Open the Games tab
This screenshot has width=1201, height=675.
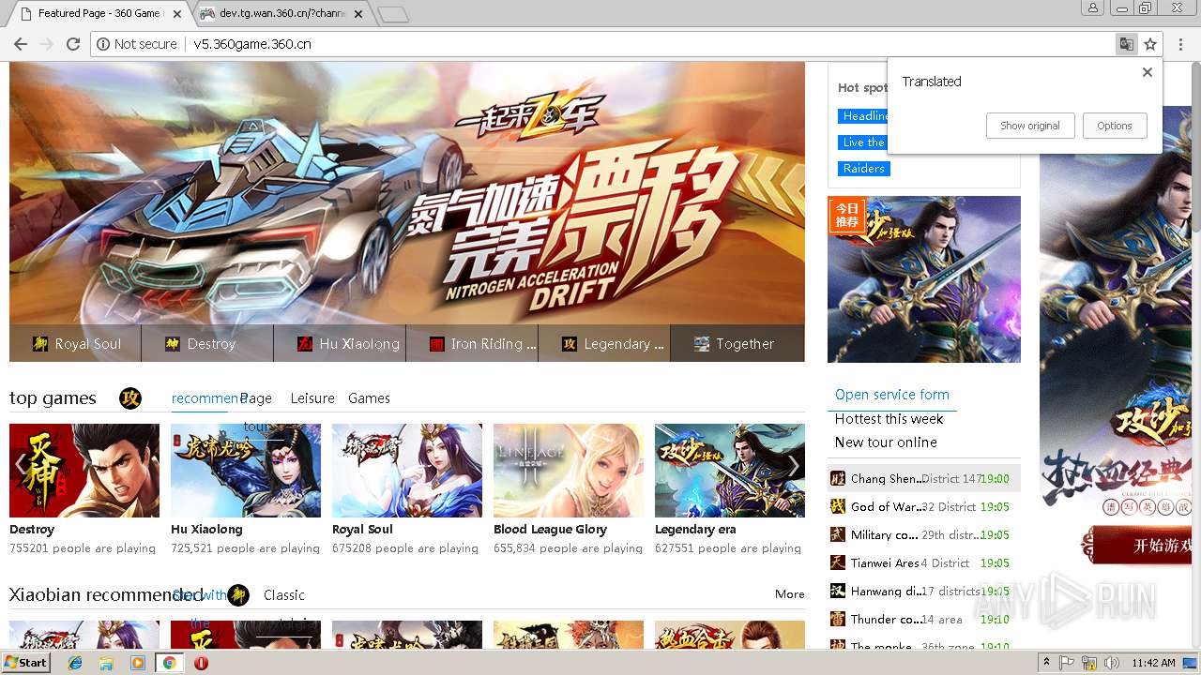(369, 398)
